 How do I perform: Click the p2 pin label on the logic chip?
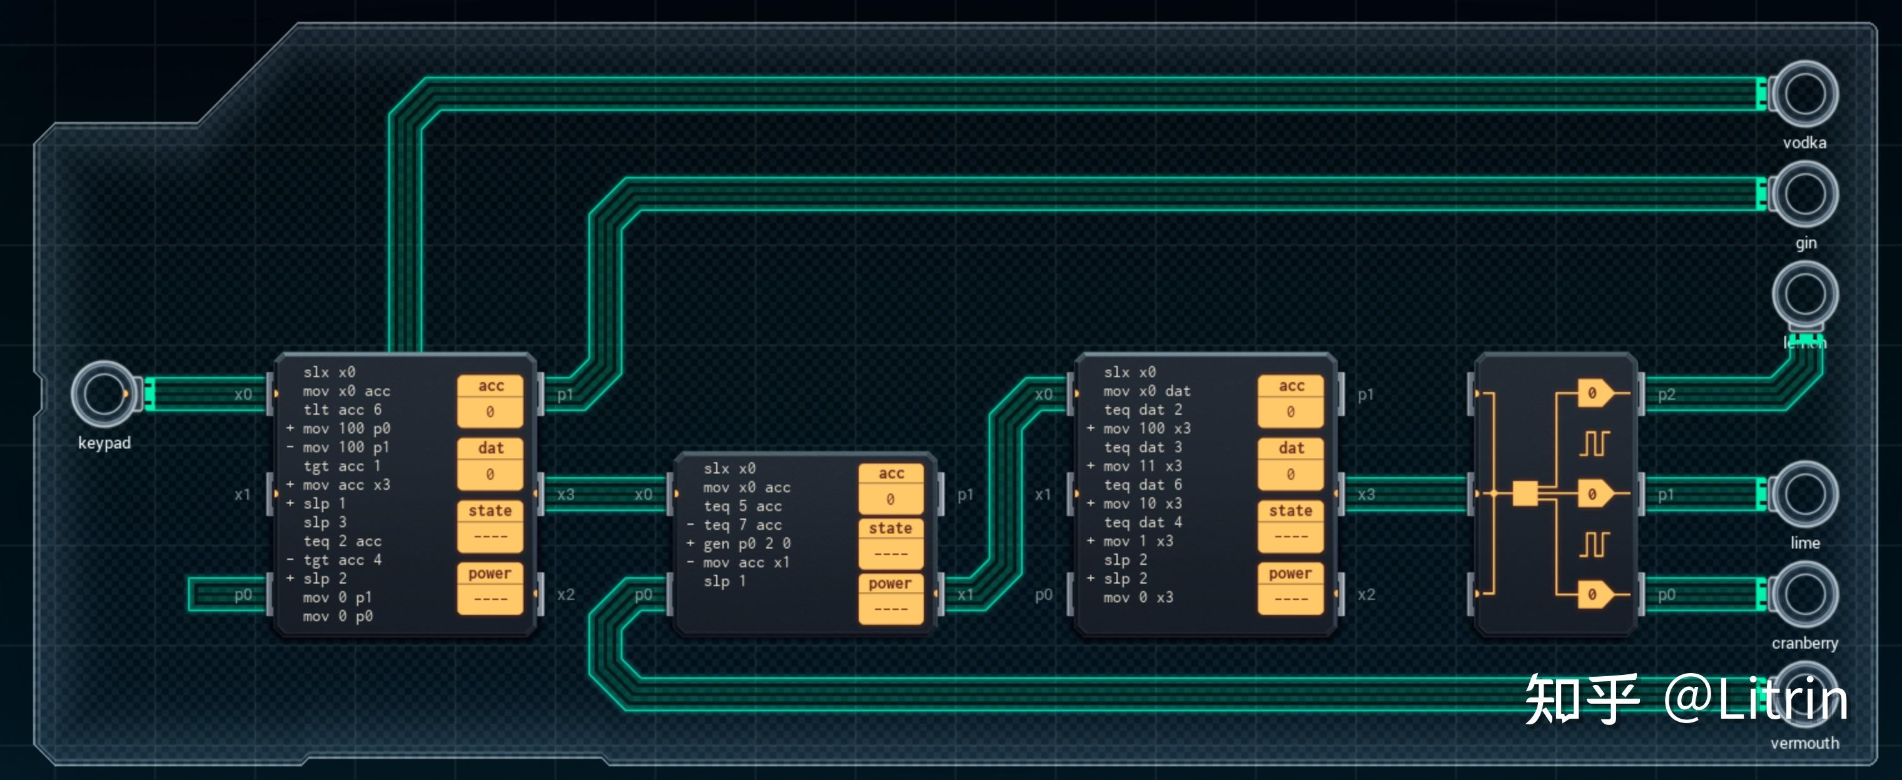click(1666, 395)
